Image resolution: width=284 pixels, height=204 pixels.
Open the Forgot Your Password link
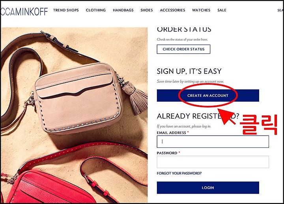tap(179, 173)
